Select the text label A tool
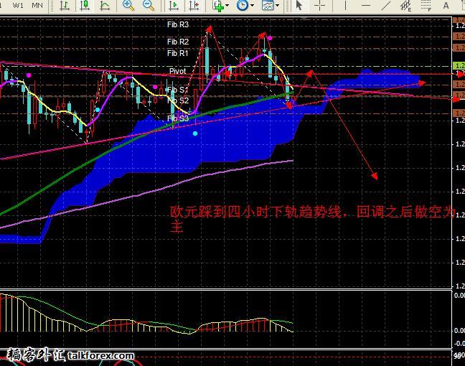The image size is (465, 366). [446, 6]
